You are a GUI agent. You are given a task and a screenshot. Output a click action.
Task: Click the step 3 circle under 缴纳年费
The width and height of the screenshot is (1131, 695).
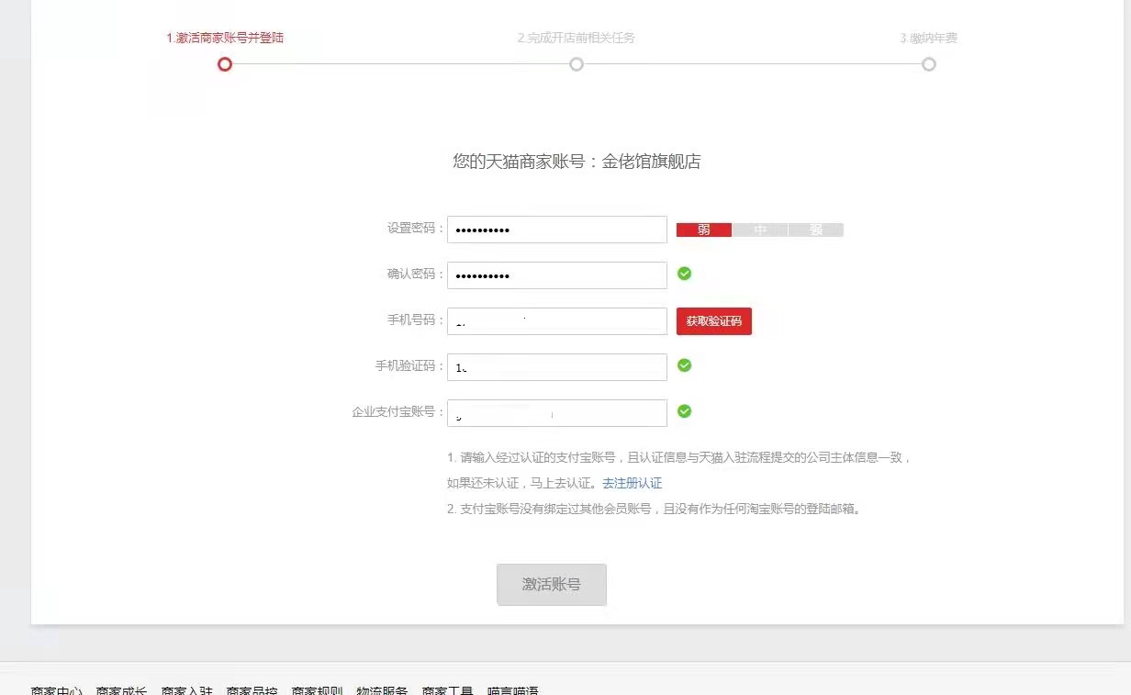click(x=929, y=64)
